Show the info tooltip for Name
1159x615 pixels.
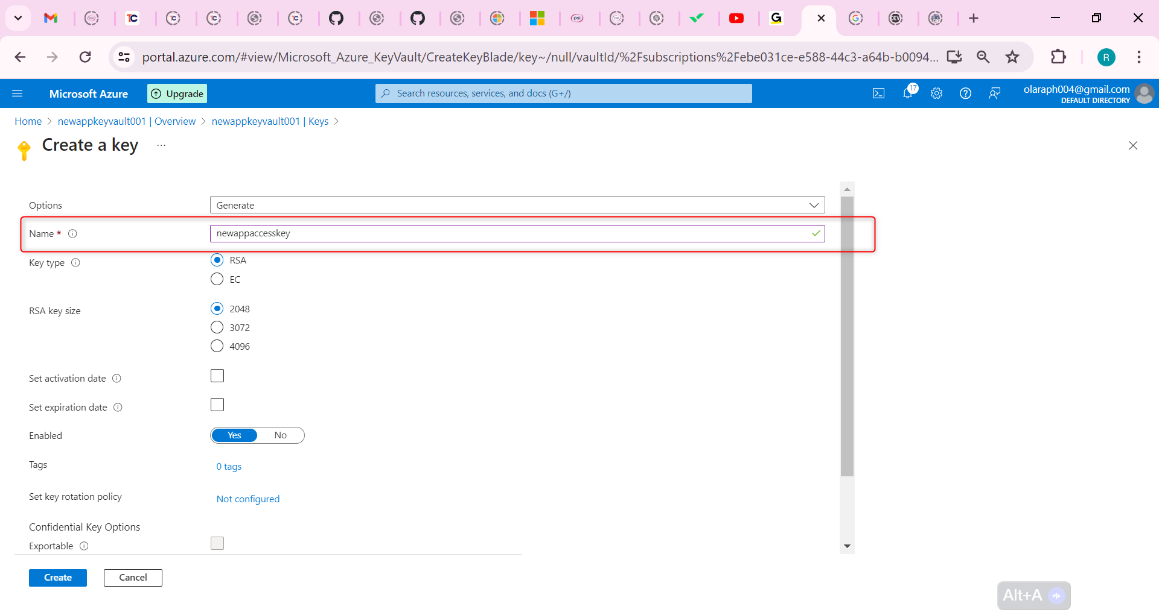click(72, 233)
